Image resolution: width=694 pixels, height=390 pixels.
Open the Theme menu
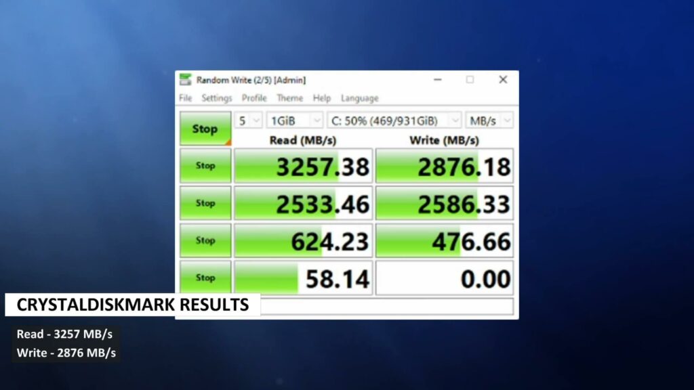[290, 98]
